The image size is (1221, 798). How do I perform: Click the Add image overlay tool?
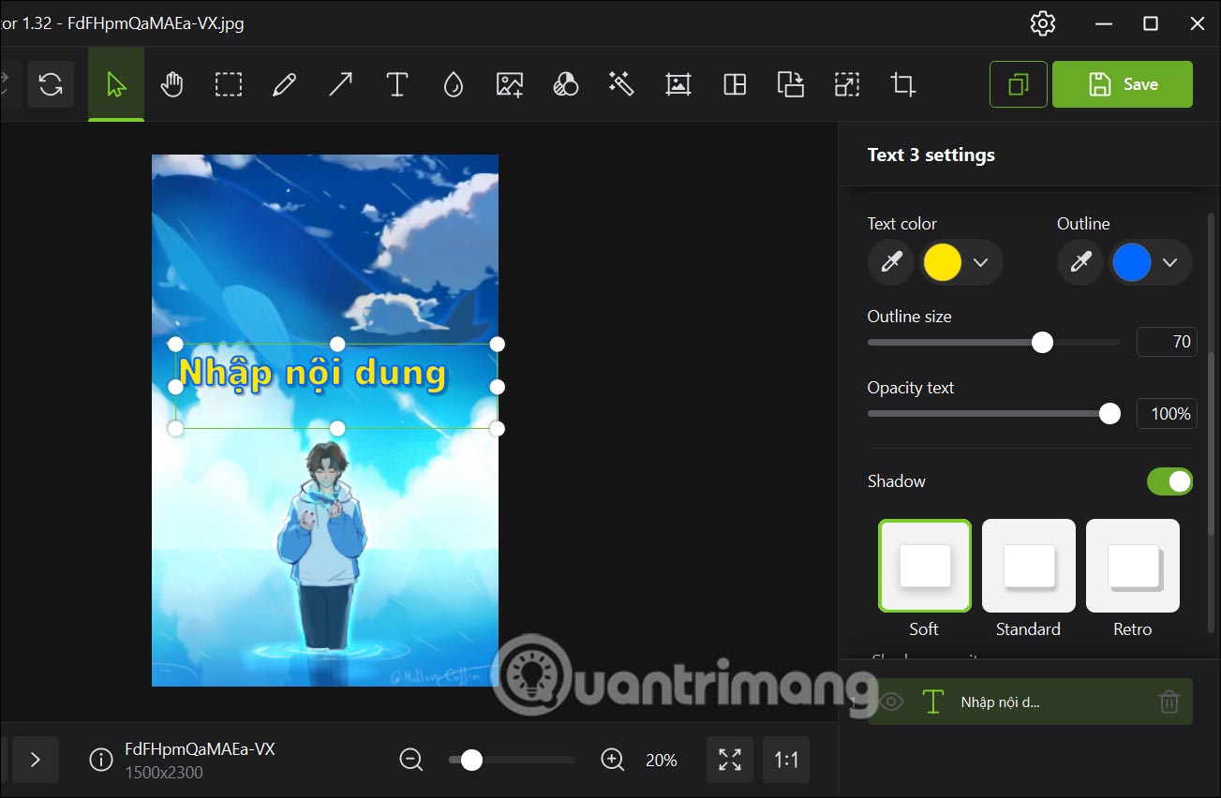(x=509, y=84)
